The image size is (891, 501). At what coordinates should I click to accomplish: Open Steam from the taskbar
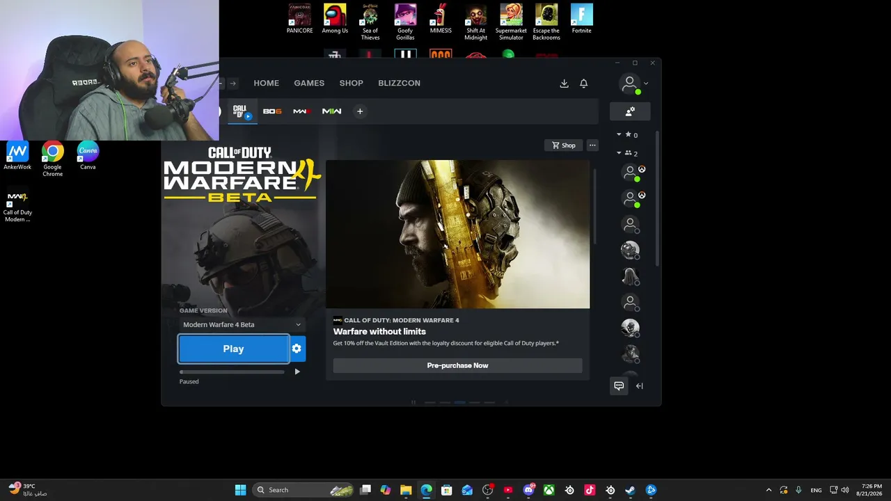631,490
